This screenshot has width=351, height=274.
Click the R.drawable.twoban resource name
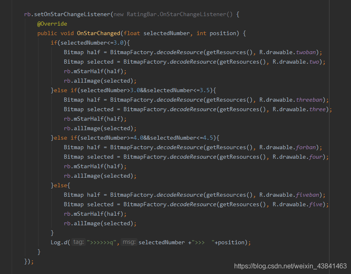(306, 52)
